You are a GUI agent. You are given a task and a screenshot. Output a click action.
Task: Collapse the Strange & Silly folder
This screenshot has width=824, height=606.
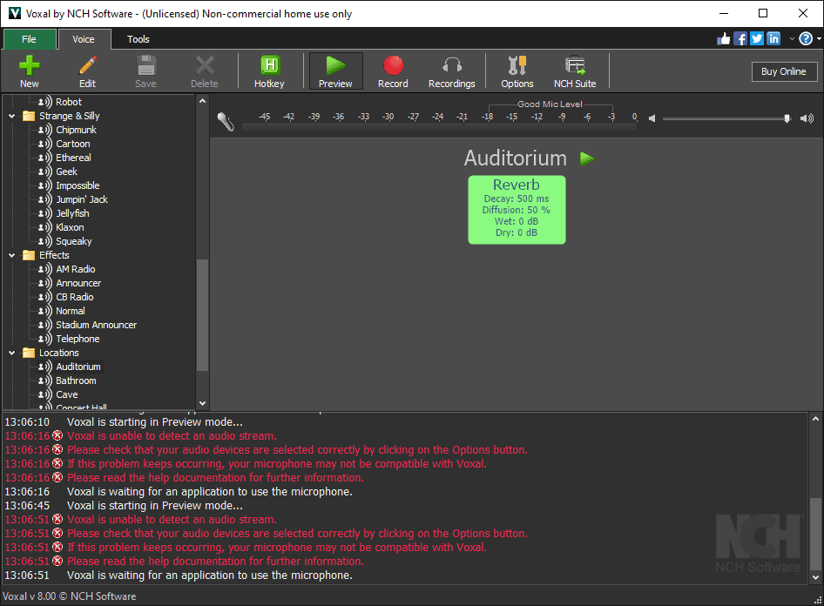11,116
